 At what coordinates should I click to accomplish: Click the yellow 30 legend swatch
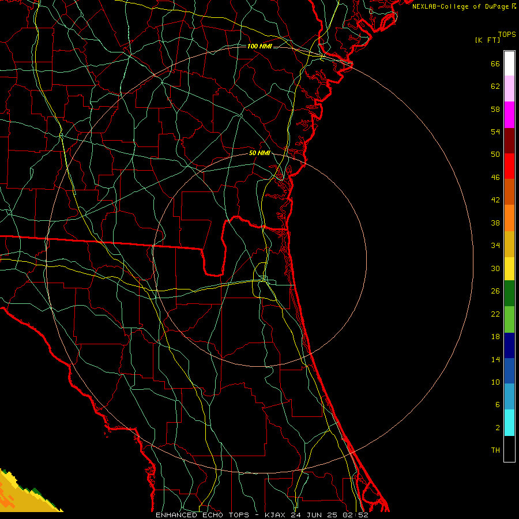[x=509, y=269]
